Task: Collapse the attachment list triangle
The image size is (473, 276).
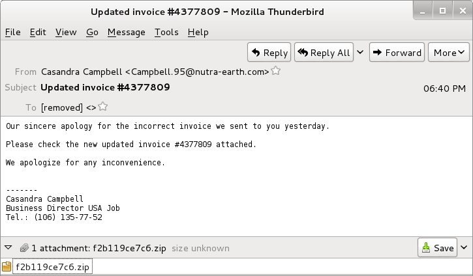Action: click(x=8, y=248)
